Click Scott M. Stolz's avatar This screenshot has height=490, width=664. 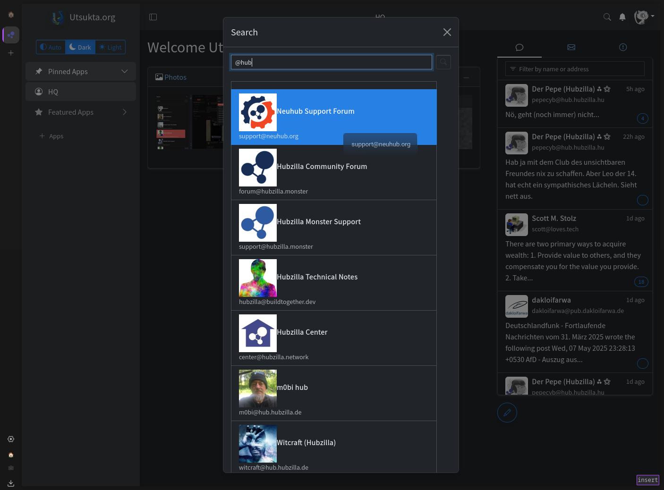tap(517, 225)
